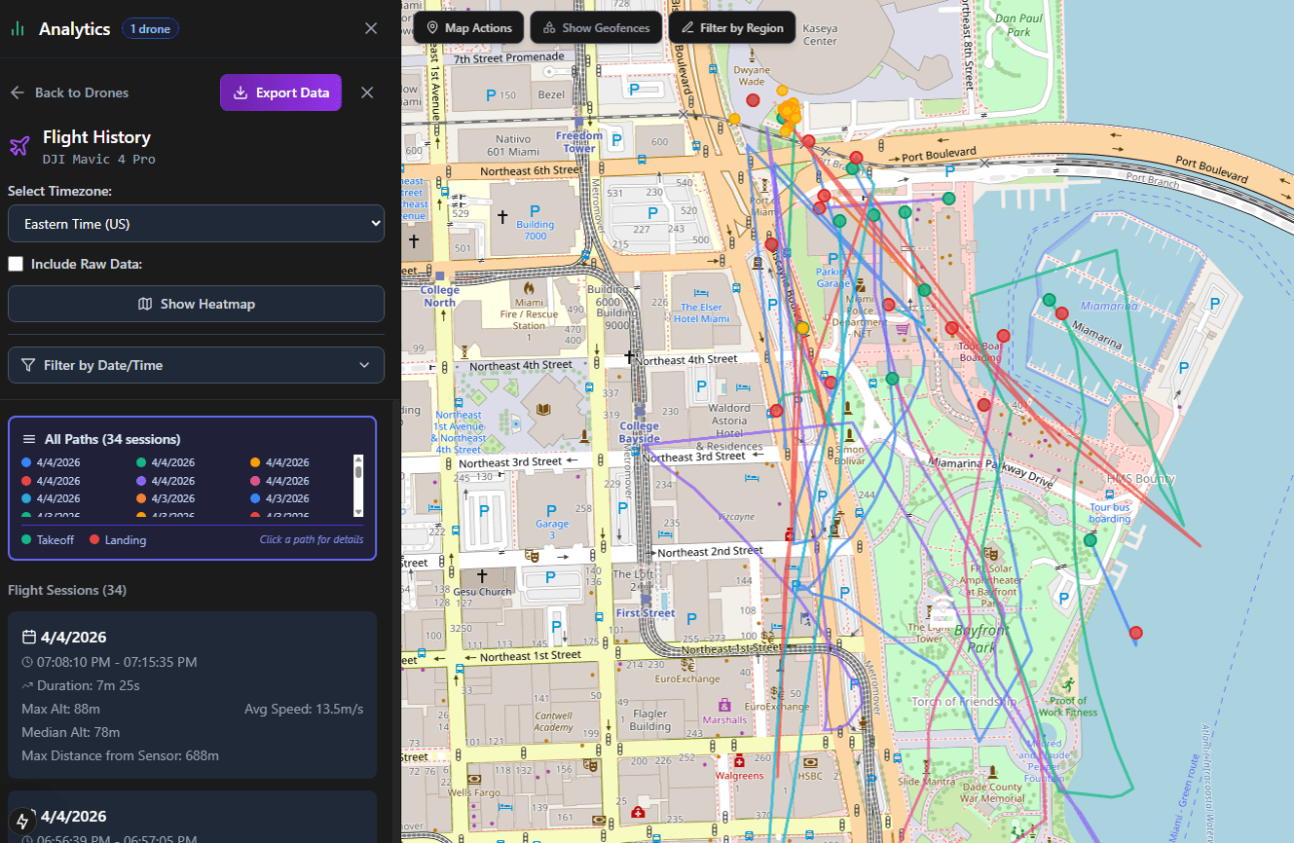The width and height of the screenshot is (1294, 843).
Task: Click the purple plane icon by Flight History
Action: 19,146
